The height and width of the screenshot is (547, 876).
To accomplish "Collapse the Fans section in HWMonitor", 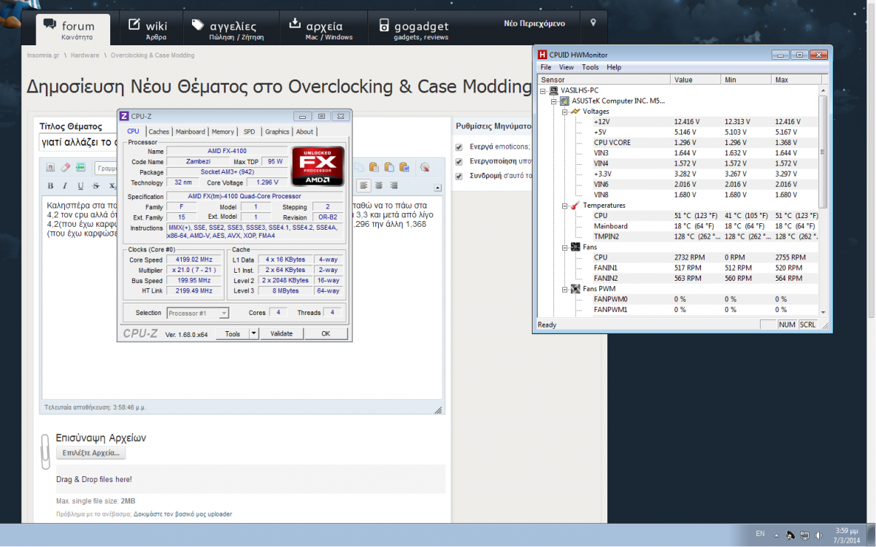I will [x=566, y=247].
